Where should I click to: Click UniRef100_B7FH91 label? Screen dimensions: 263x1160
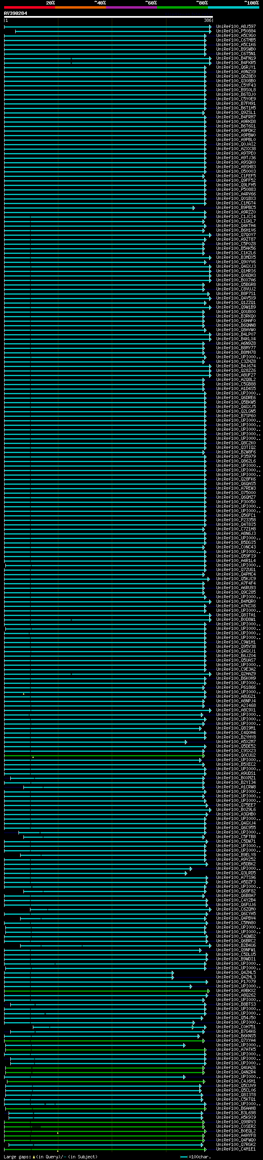click(x=236, y=104)
